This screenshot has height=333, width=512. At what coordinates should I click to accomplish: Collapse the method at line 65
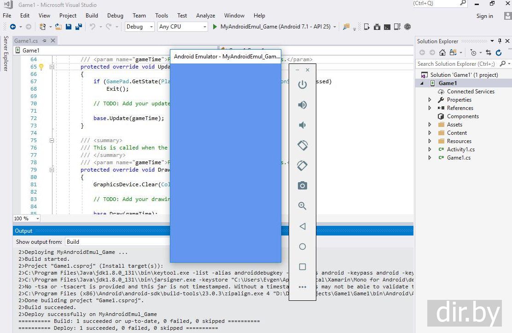[x=52, y=67]
